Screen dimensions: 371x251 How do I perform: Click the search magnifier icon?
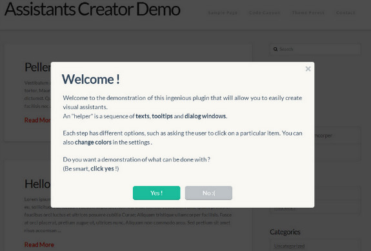276,49
